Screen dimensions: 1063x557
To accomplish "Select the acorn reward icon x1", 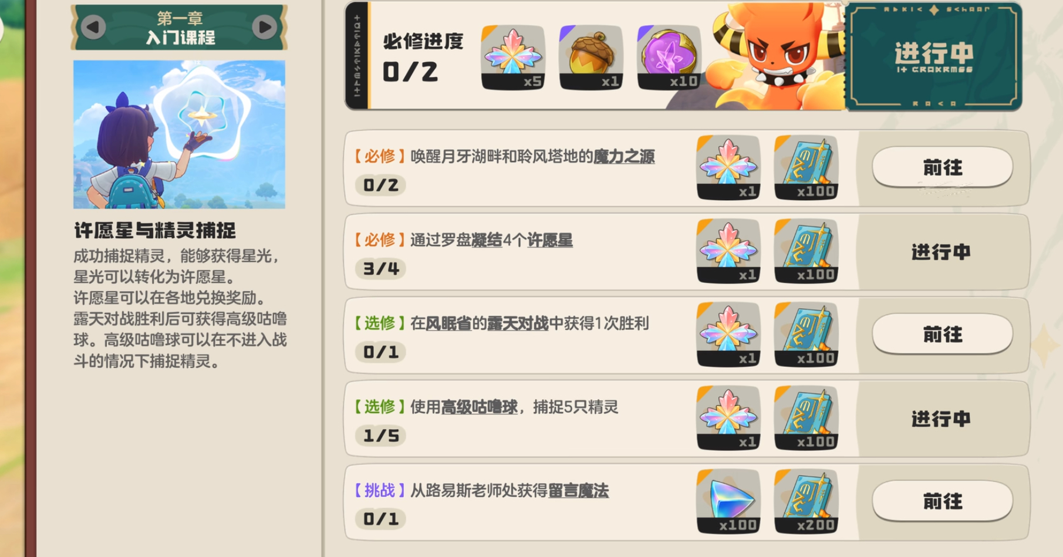I will [590, 58].
